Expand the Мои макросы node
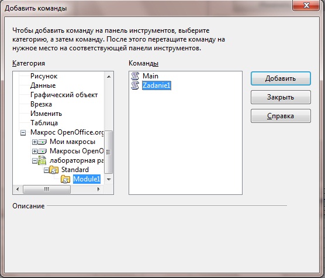The width and height of the screenshot is (325, 278). (x=34, y=142)
